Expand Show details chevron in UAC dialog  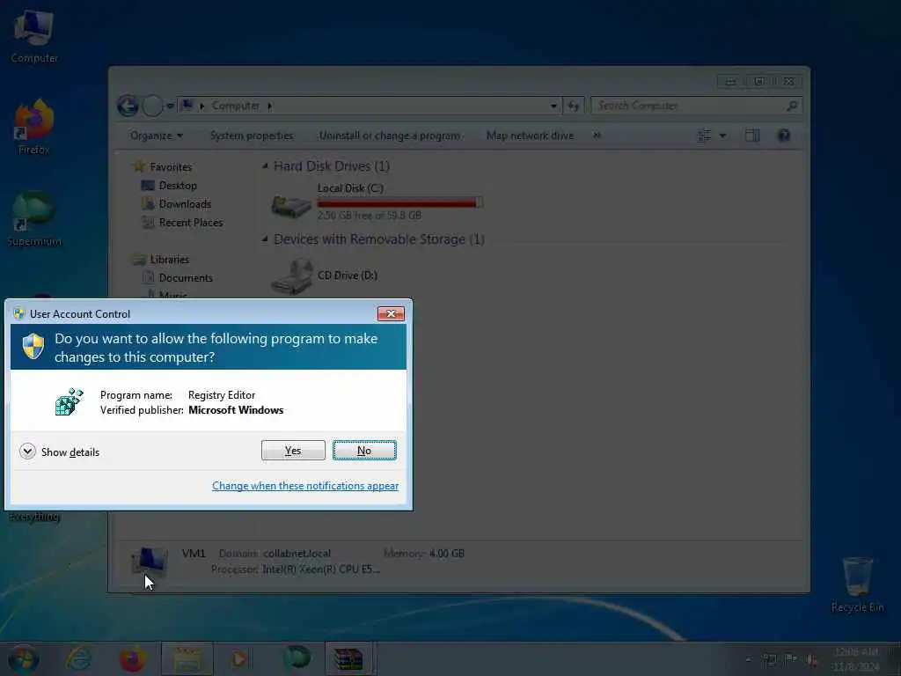click(x=27, y=452)
